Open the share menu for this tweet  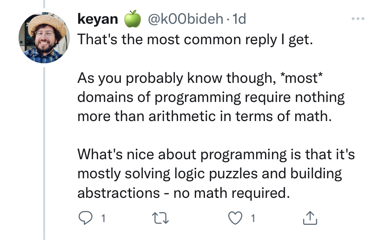click(x=310, y=217)
